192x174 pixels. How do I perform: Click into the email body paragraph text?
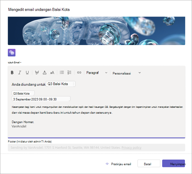coord(97,110)
